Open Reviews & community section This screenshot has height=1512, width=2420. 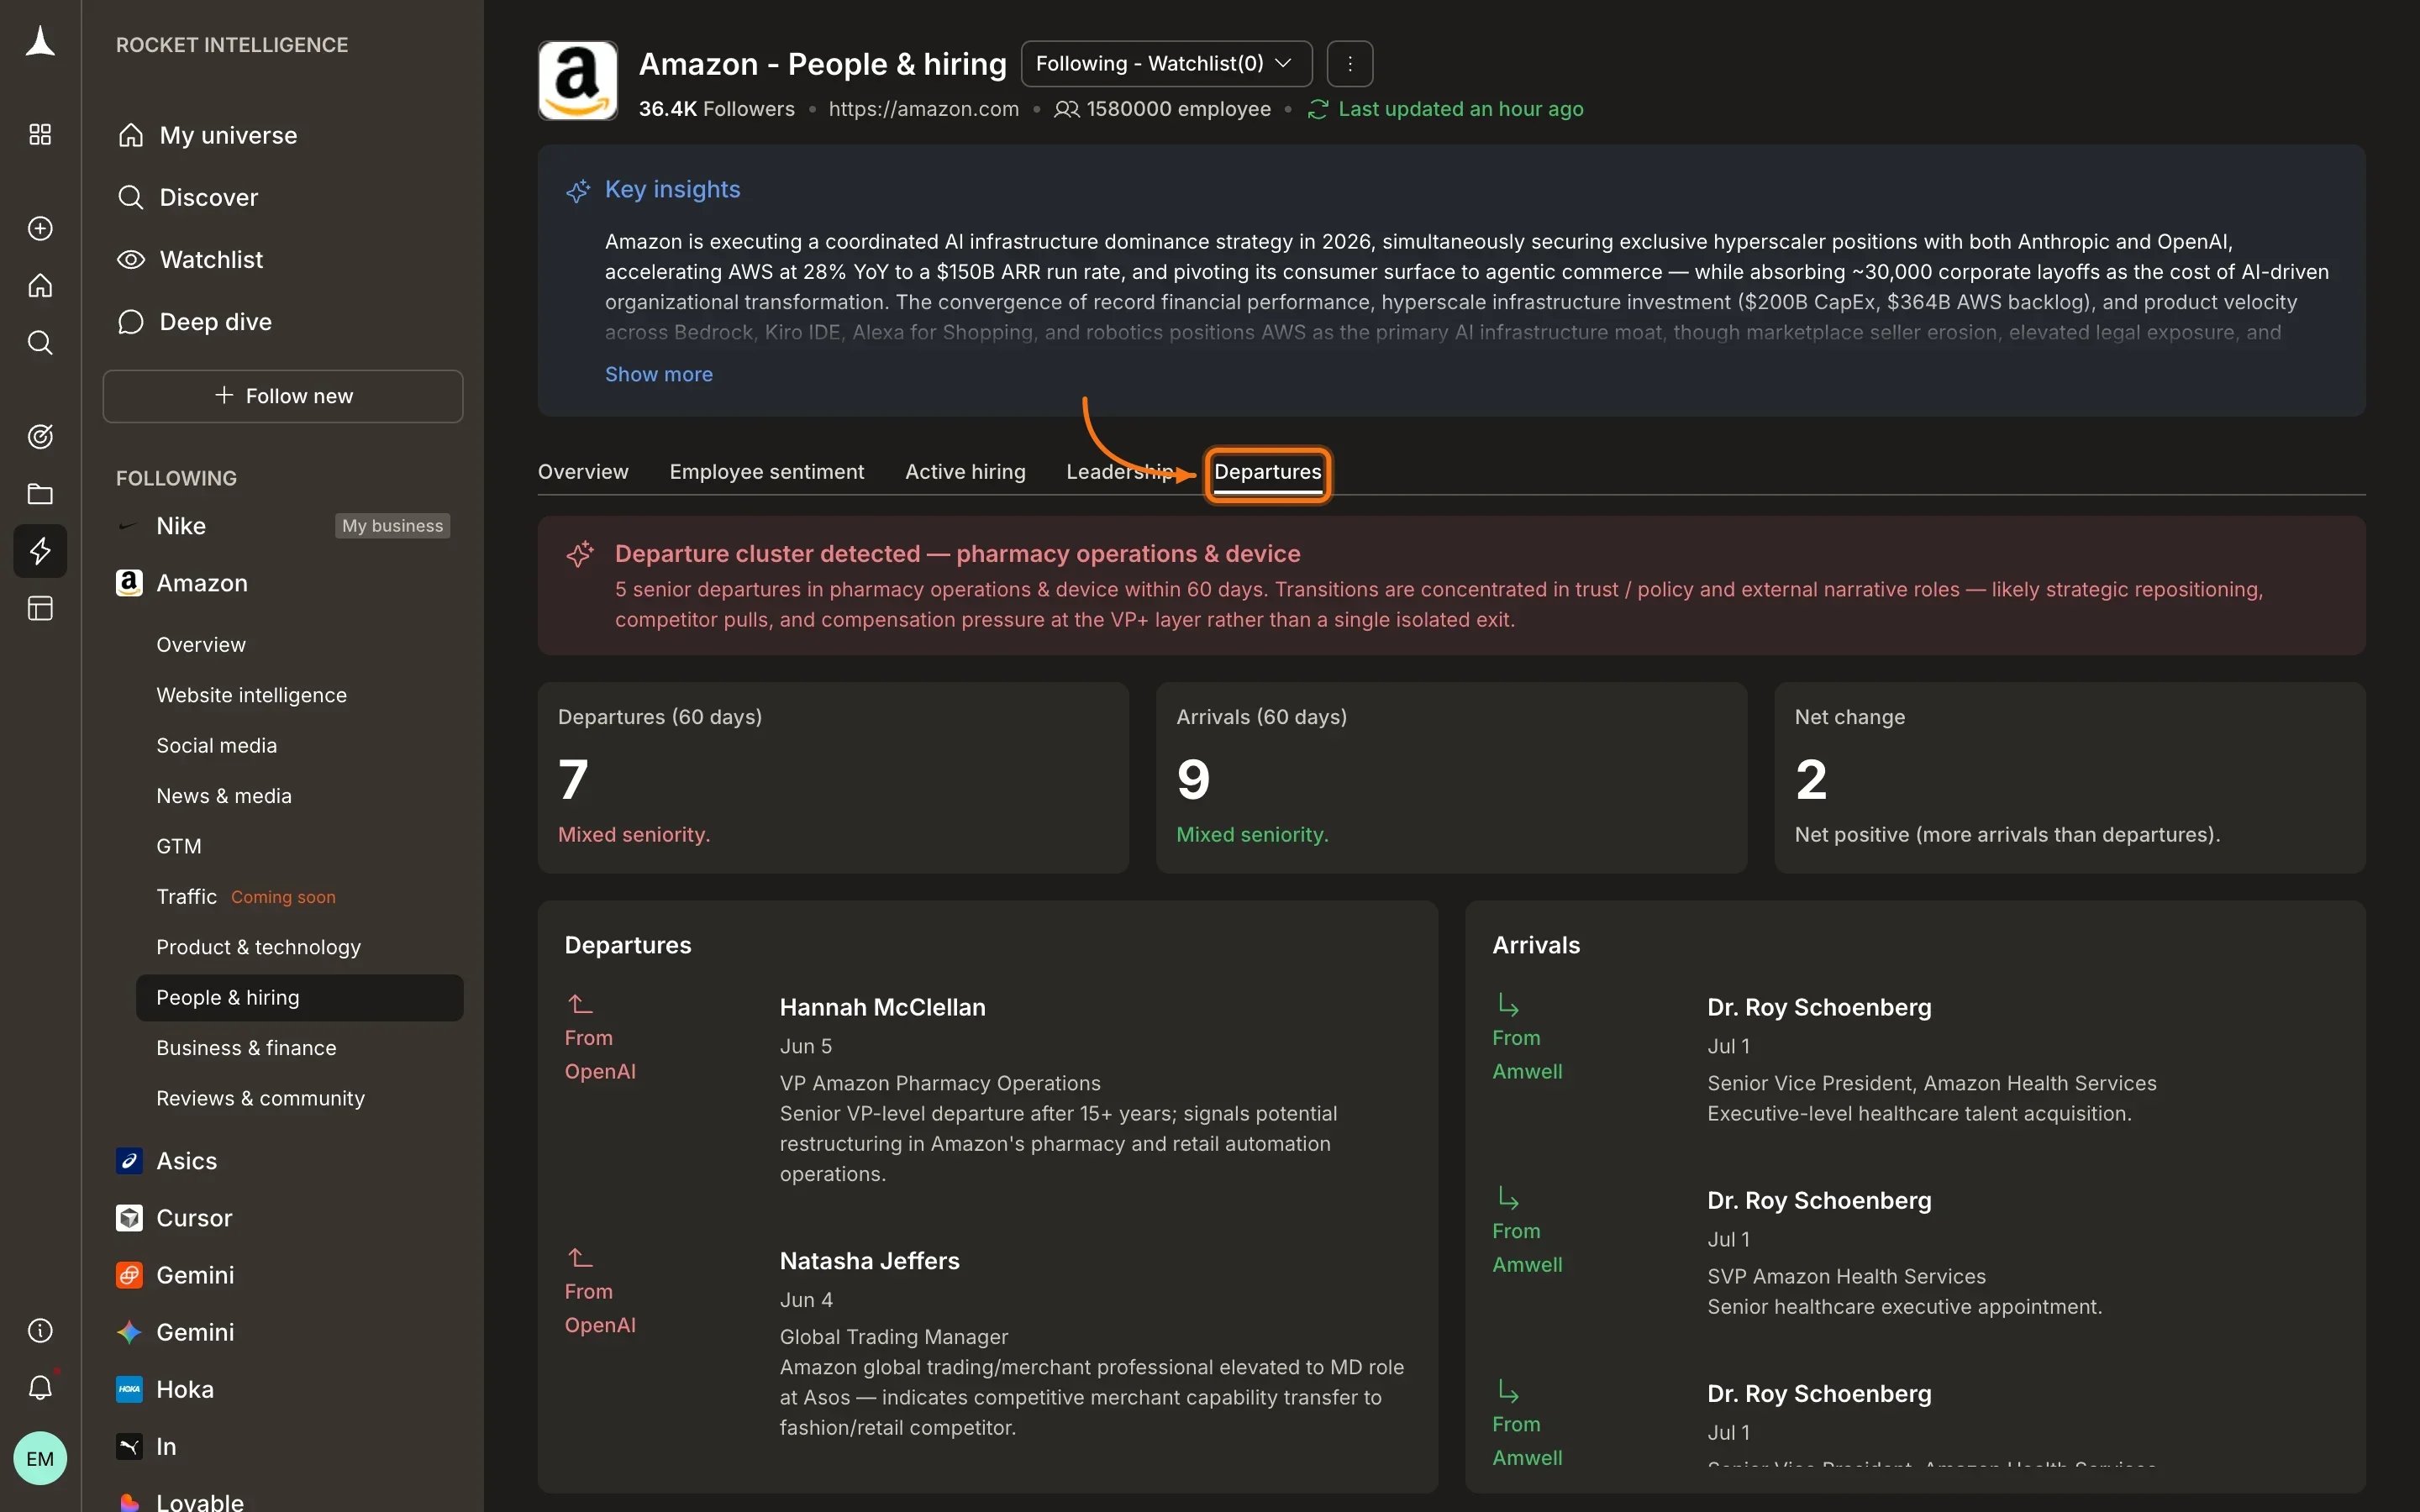coord(261,1098)
